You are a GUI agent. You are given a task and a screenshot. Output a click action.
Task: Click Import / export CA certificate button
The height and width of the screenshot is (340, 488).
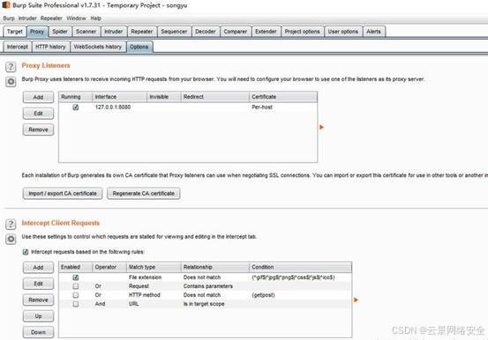click(x=63, y=193)
